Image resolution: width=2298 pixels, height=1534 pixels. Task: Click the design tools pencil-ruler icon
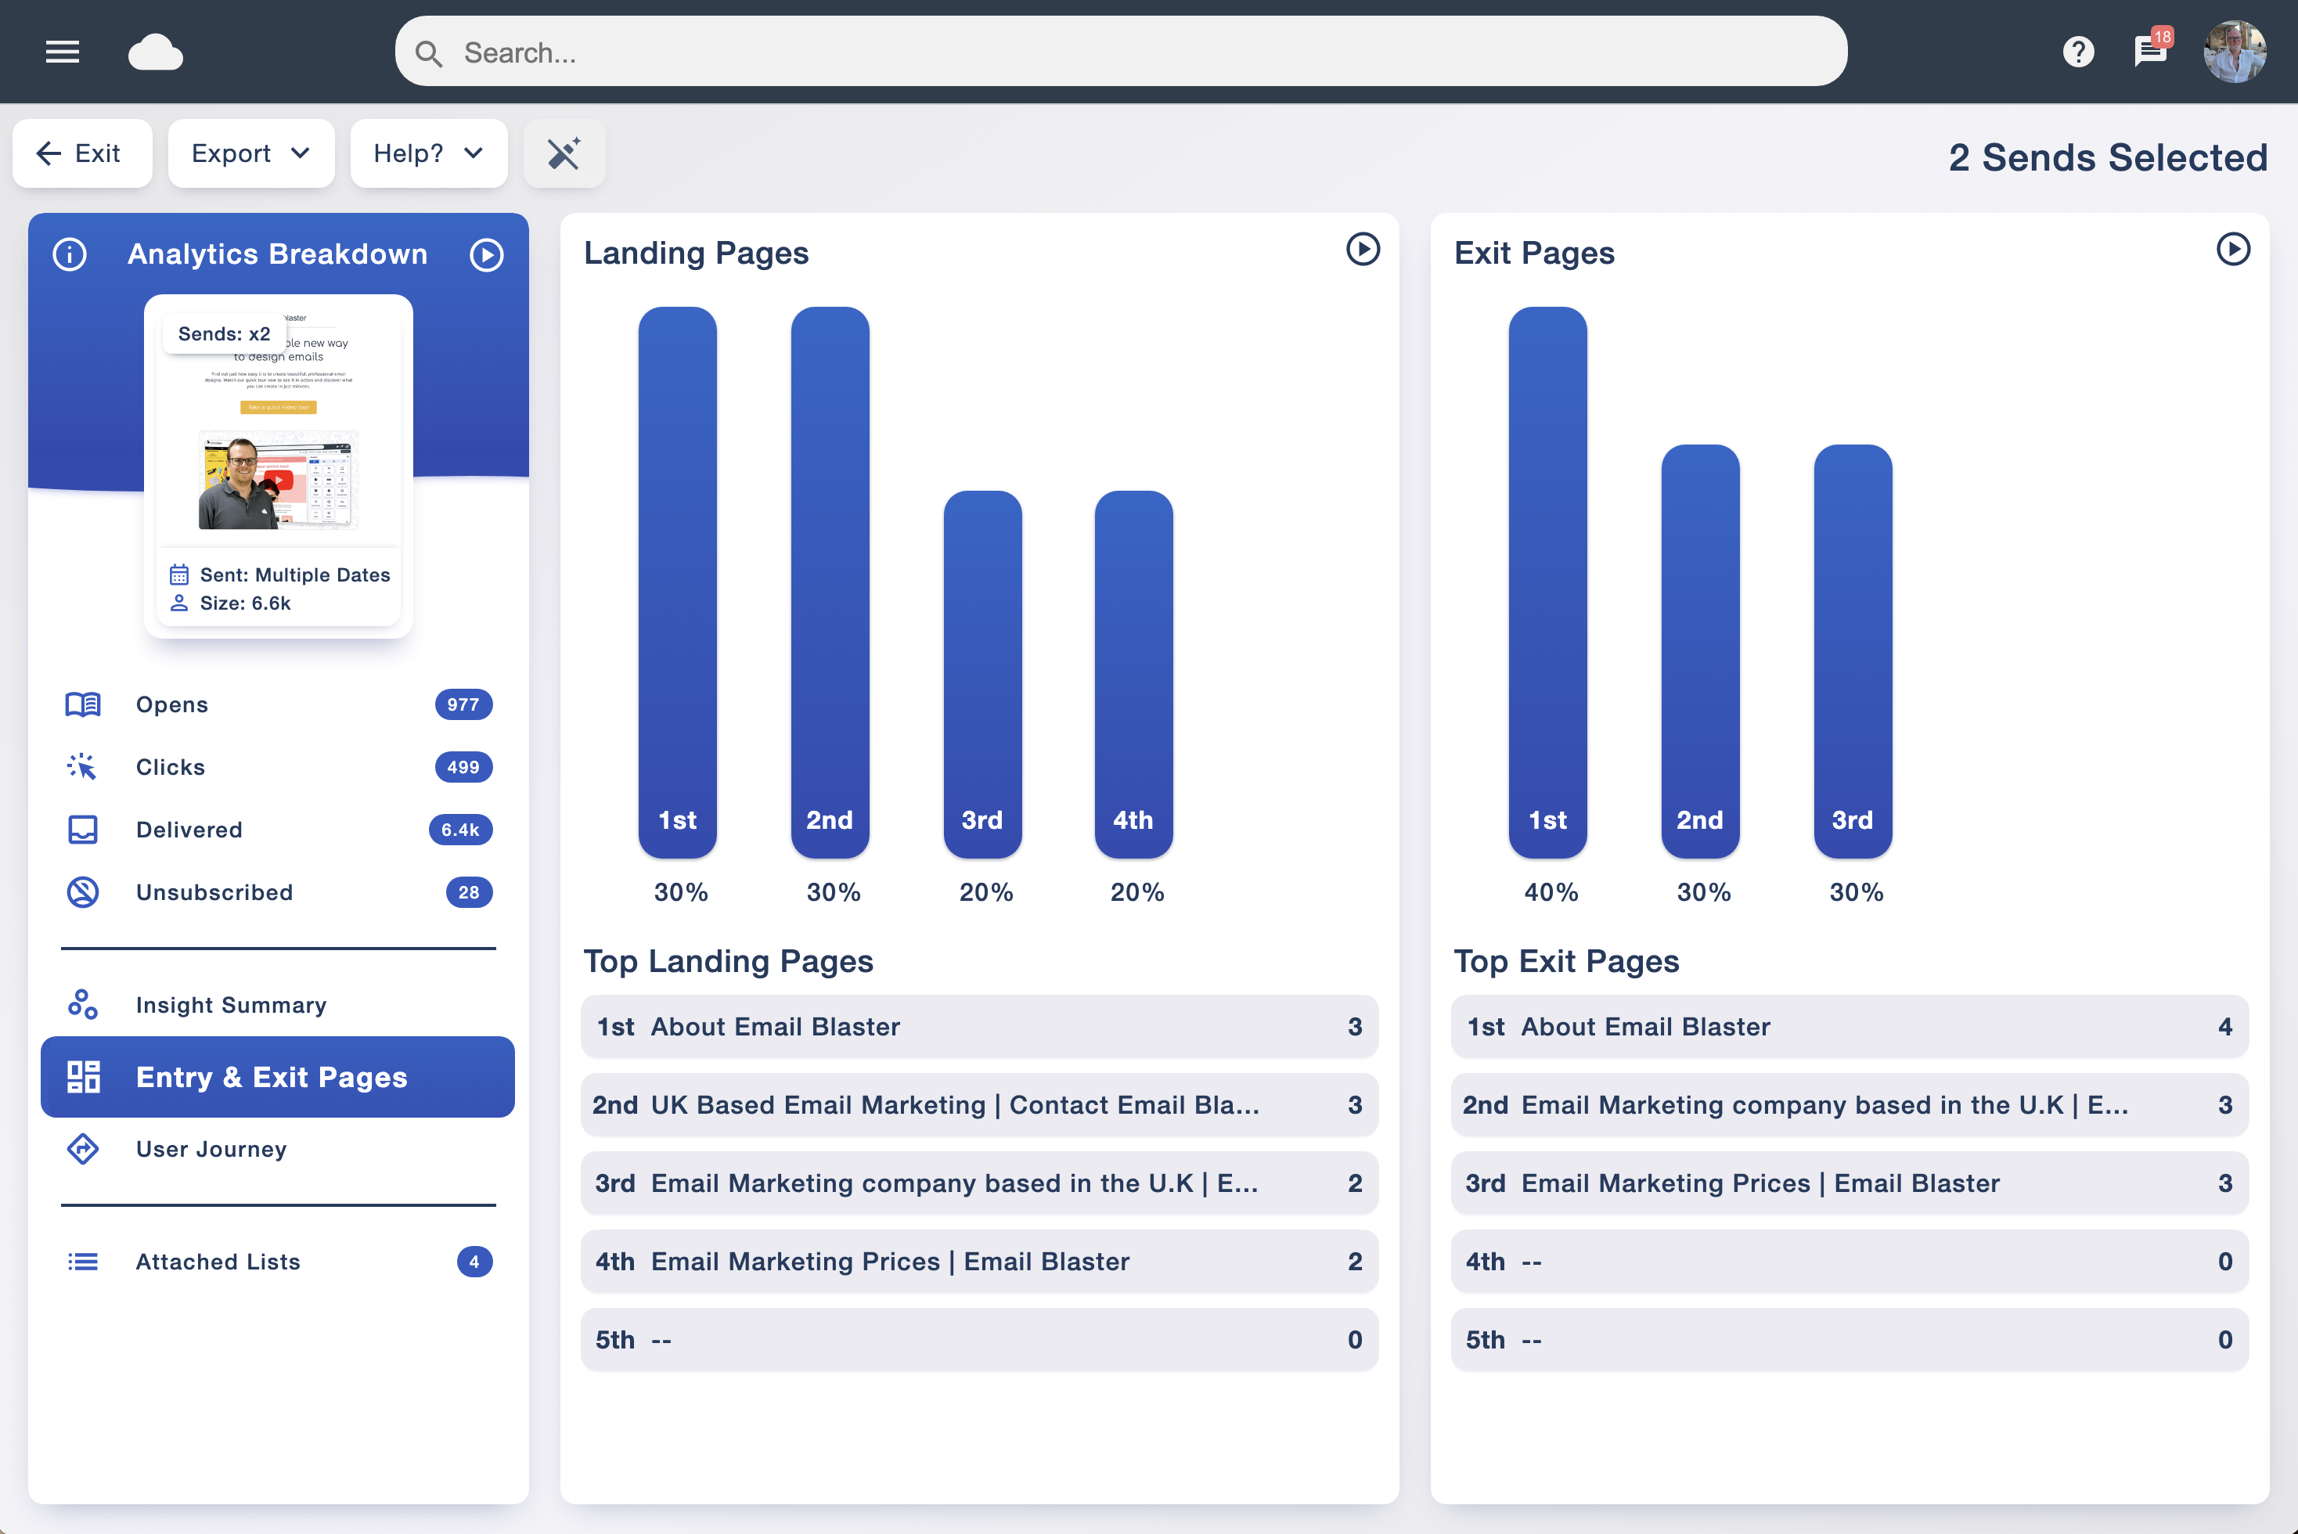[564, 153]
